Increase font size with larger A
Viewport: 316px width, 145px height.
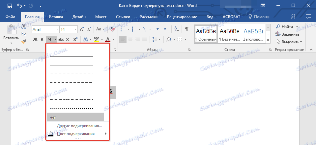82,29
